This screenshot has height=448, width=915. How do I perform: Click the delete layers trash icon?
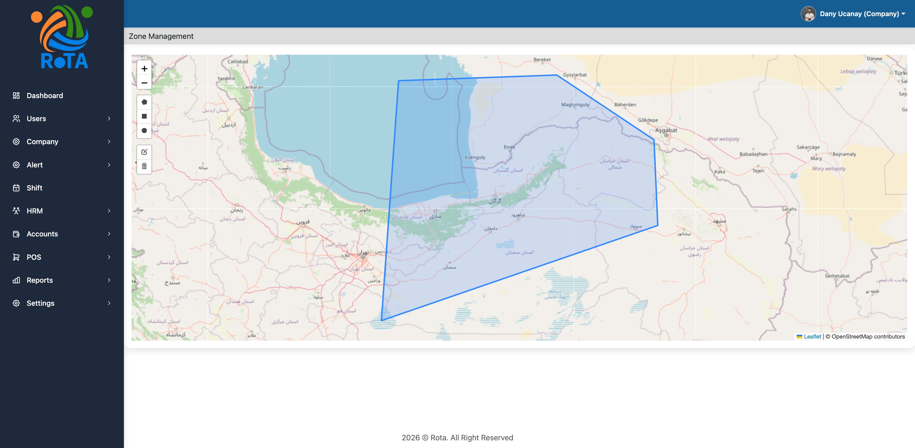[x=144, y=166]
